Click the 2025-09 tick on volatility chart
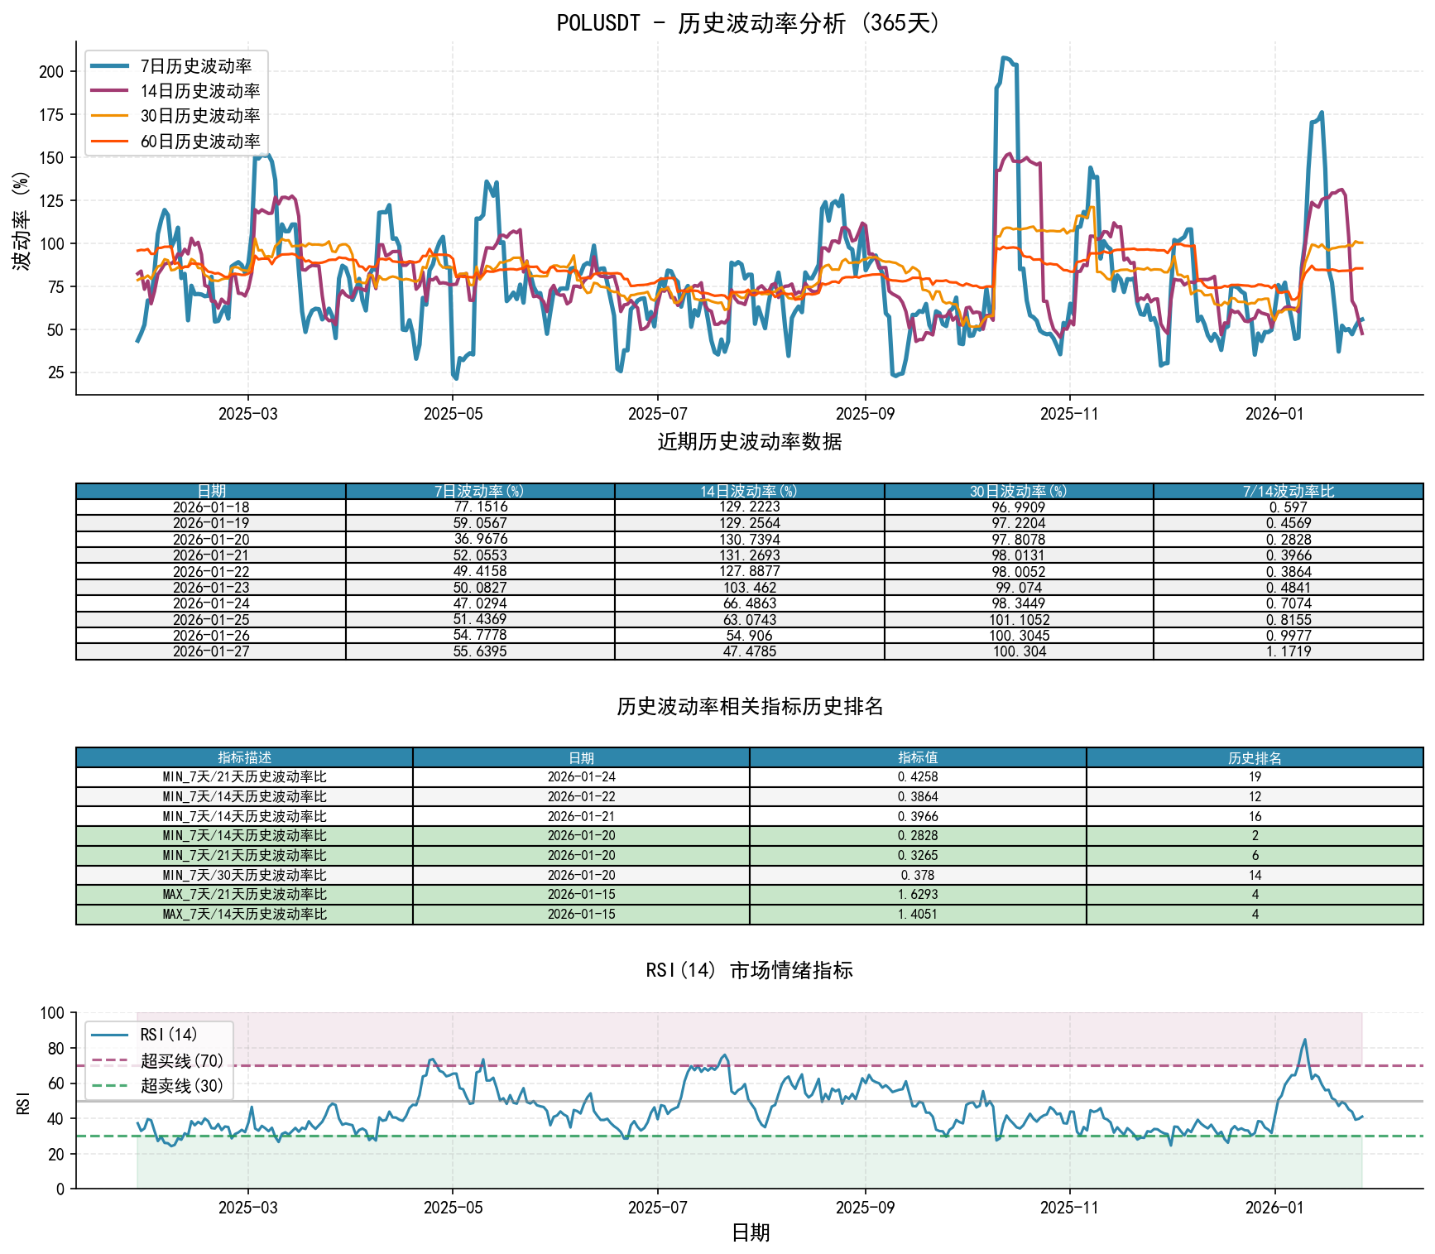This screenshot has width=1435, height=1254. click(865, 414)
